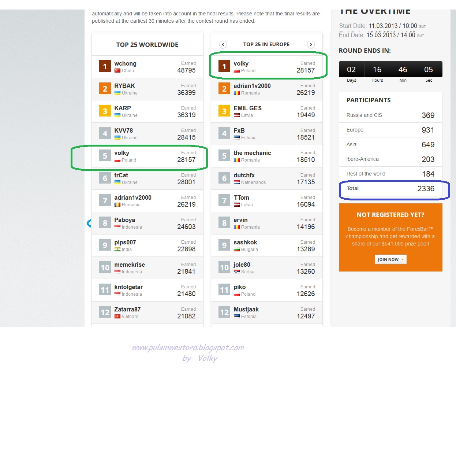Viewport: 456px width, 458px height.
Task: Click the End Date 15.03.2013 text
Action: tap(381, 35)
